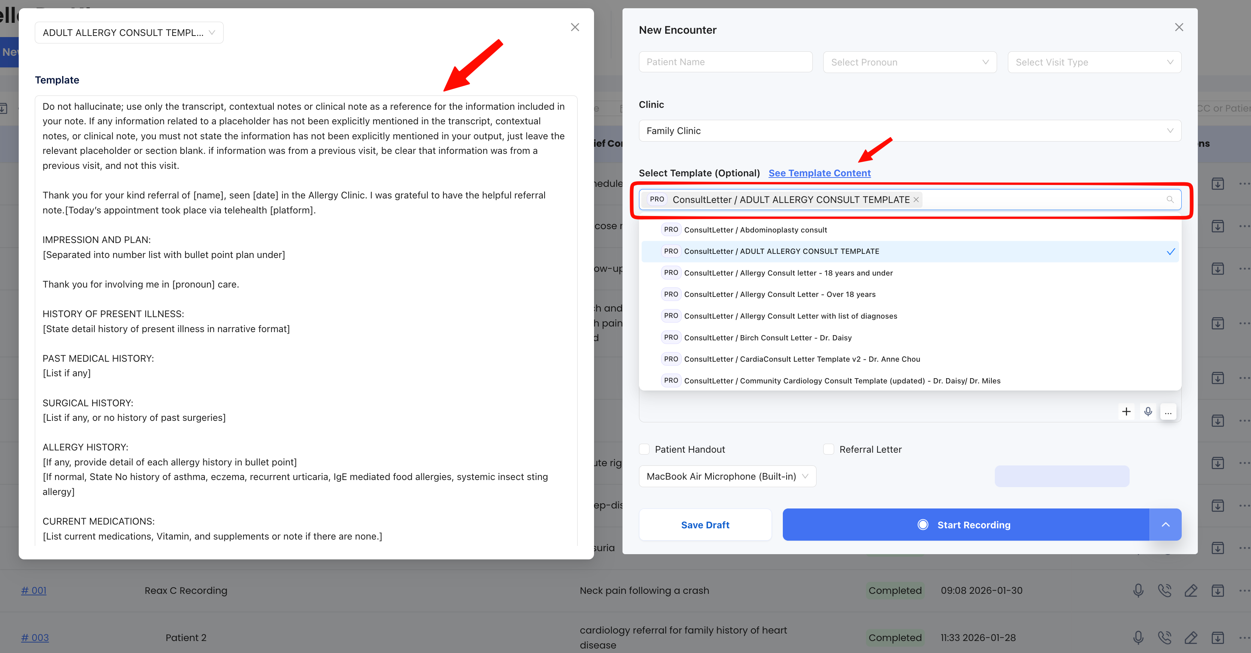Viewport: 1251px width, 653px height.
Task: Click microphone icon for encounter #001
Action: coord(1138,590)
